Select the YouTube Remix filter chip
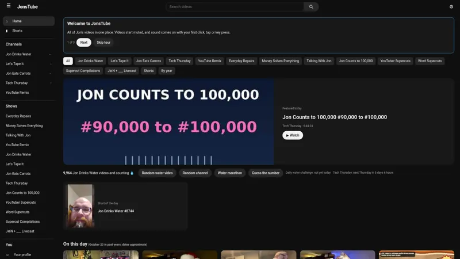The width and height of the screenshot is (460, 259). tap(209, 61)
